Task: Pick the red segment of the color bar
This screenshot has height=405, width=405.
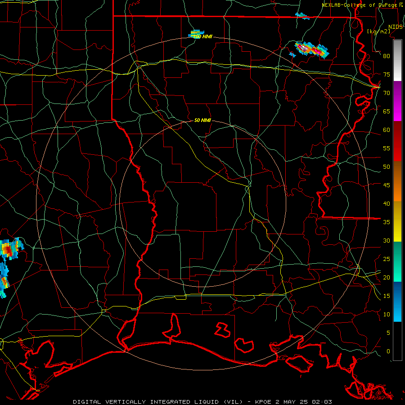Action: coord(397,141)
